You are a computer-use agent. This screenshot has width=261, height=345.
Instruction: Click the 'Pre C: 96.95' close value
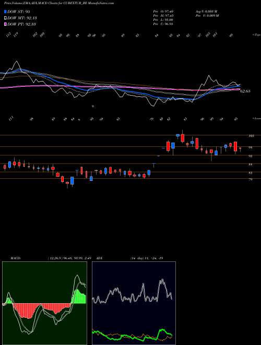click(x=164, y=24)
